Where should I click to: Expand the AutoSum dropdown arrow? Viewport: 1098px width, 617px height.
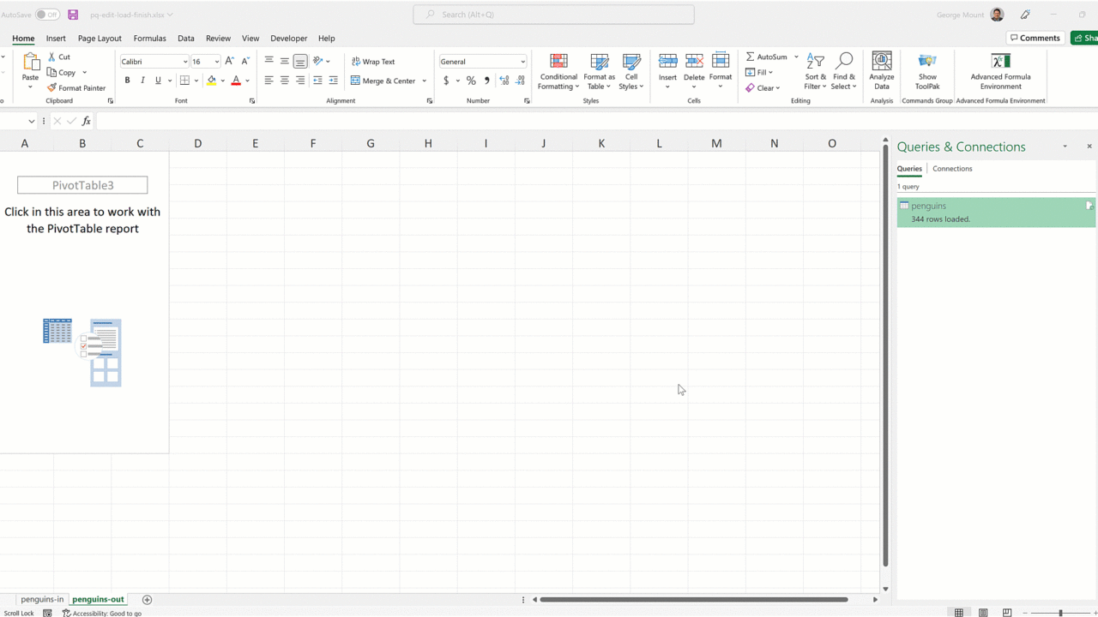click(x=796, y=57)
